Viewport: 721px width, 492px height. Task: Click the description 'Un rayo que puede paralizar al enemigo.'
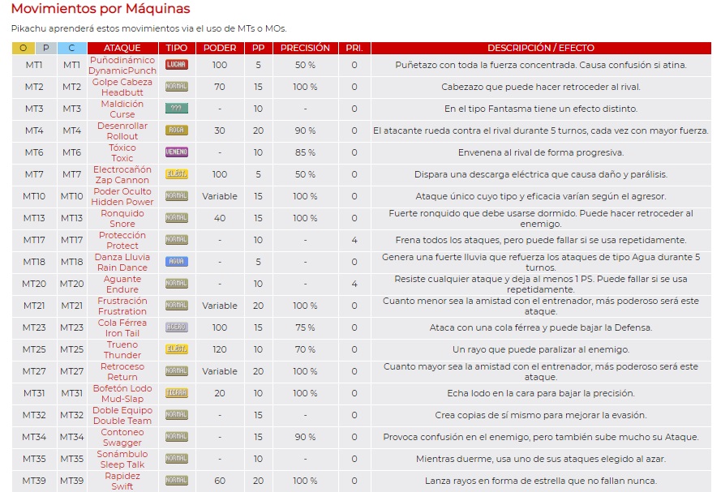(541, 349)
